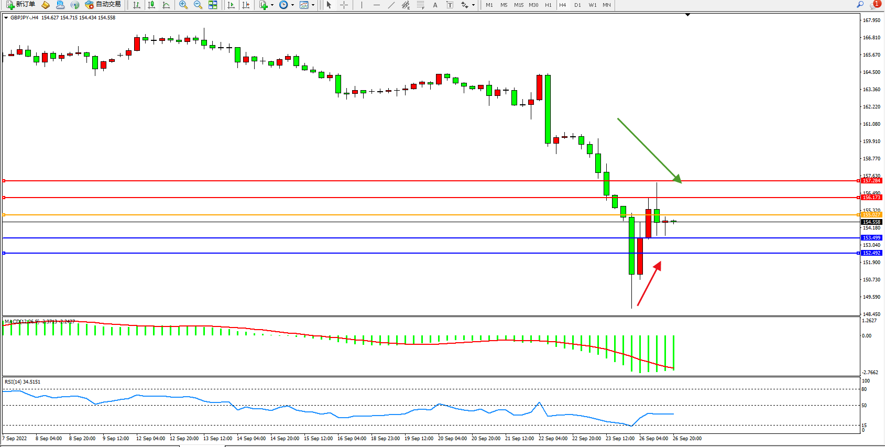The height and width of the screenshot is (447, 885).
Task: Click the New Order (新订单) button
Action: 21,5
